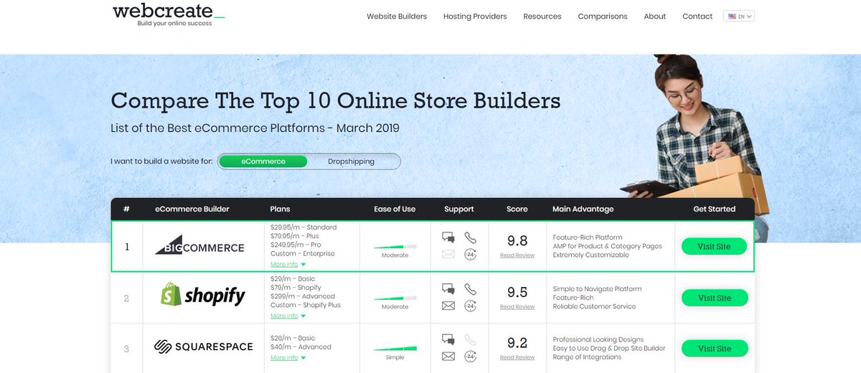This screenshot has height=373, width=861.
Task: Expand More Info for BigCommerce plans
Action: coord(288,264)
